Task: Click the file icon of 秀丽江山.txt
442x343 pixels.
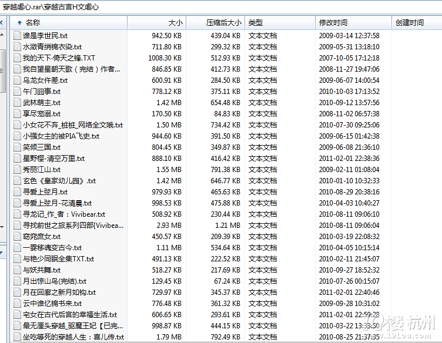Action: coord(17,170)
